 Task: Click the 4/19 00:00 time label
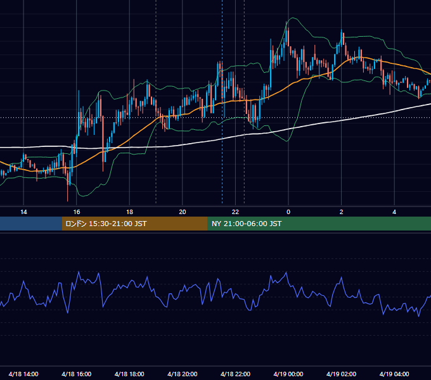tap(288, 374)
